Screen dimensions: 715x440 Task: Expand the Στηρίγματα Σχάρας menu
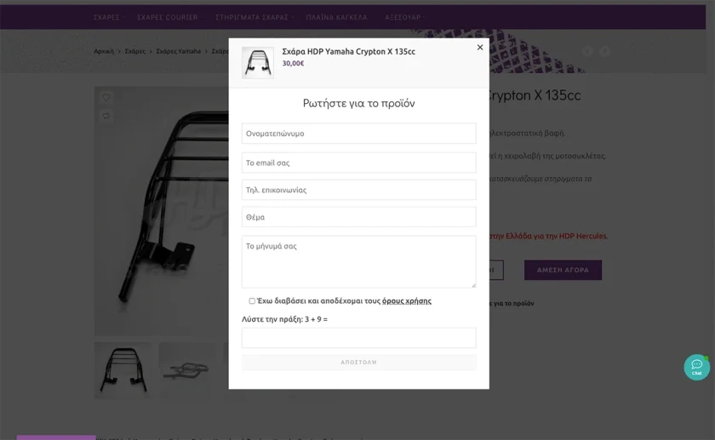point(254,17)
